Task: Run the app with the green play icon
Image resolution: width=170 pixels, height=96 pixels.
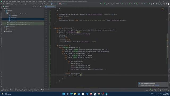Action: coord(123,4)
